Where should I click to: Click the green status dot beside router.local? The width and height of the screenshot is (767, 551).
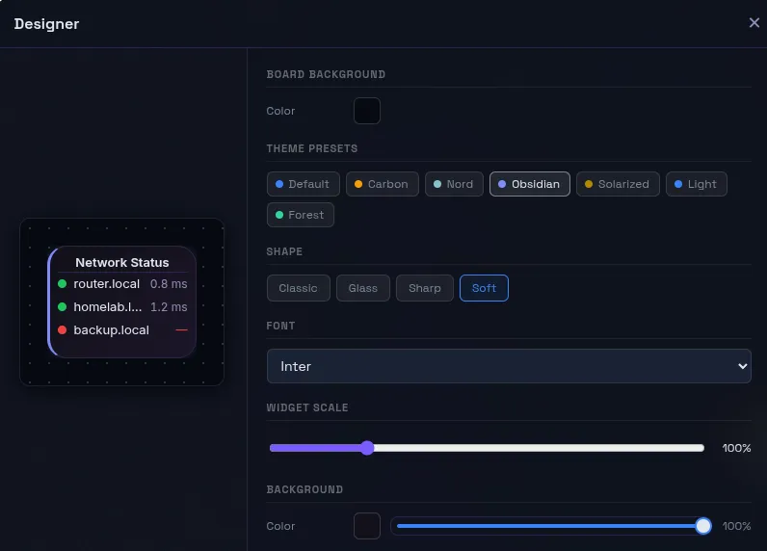[x=62, y=284]
